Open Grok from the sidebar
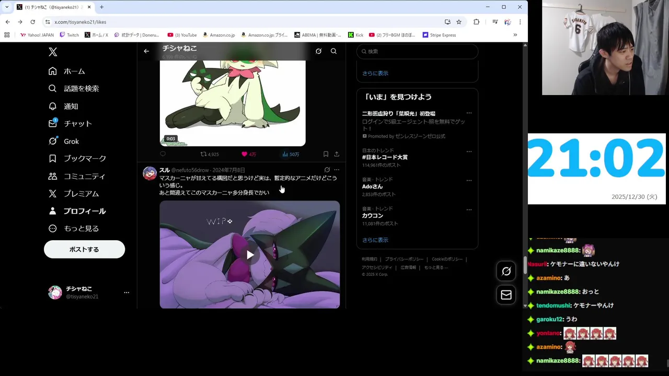Image resolution: width=669 pixels, height=376 pixels. (64, 141)
